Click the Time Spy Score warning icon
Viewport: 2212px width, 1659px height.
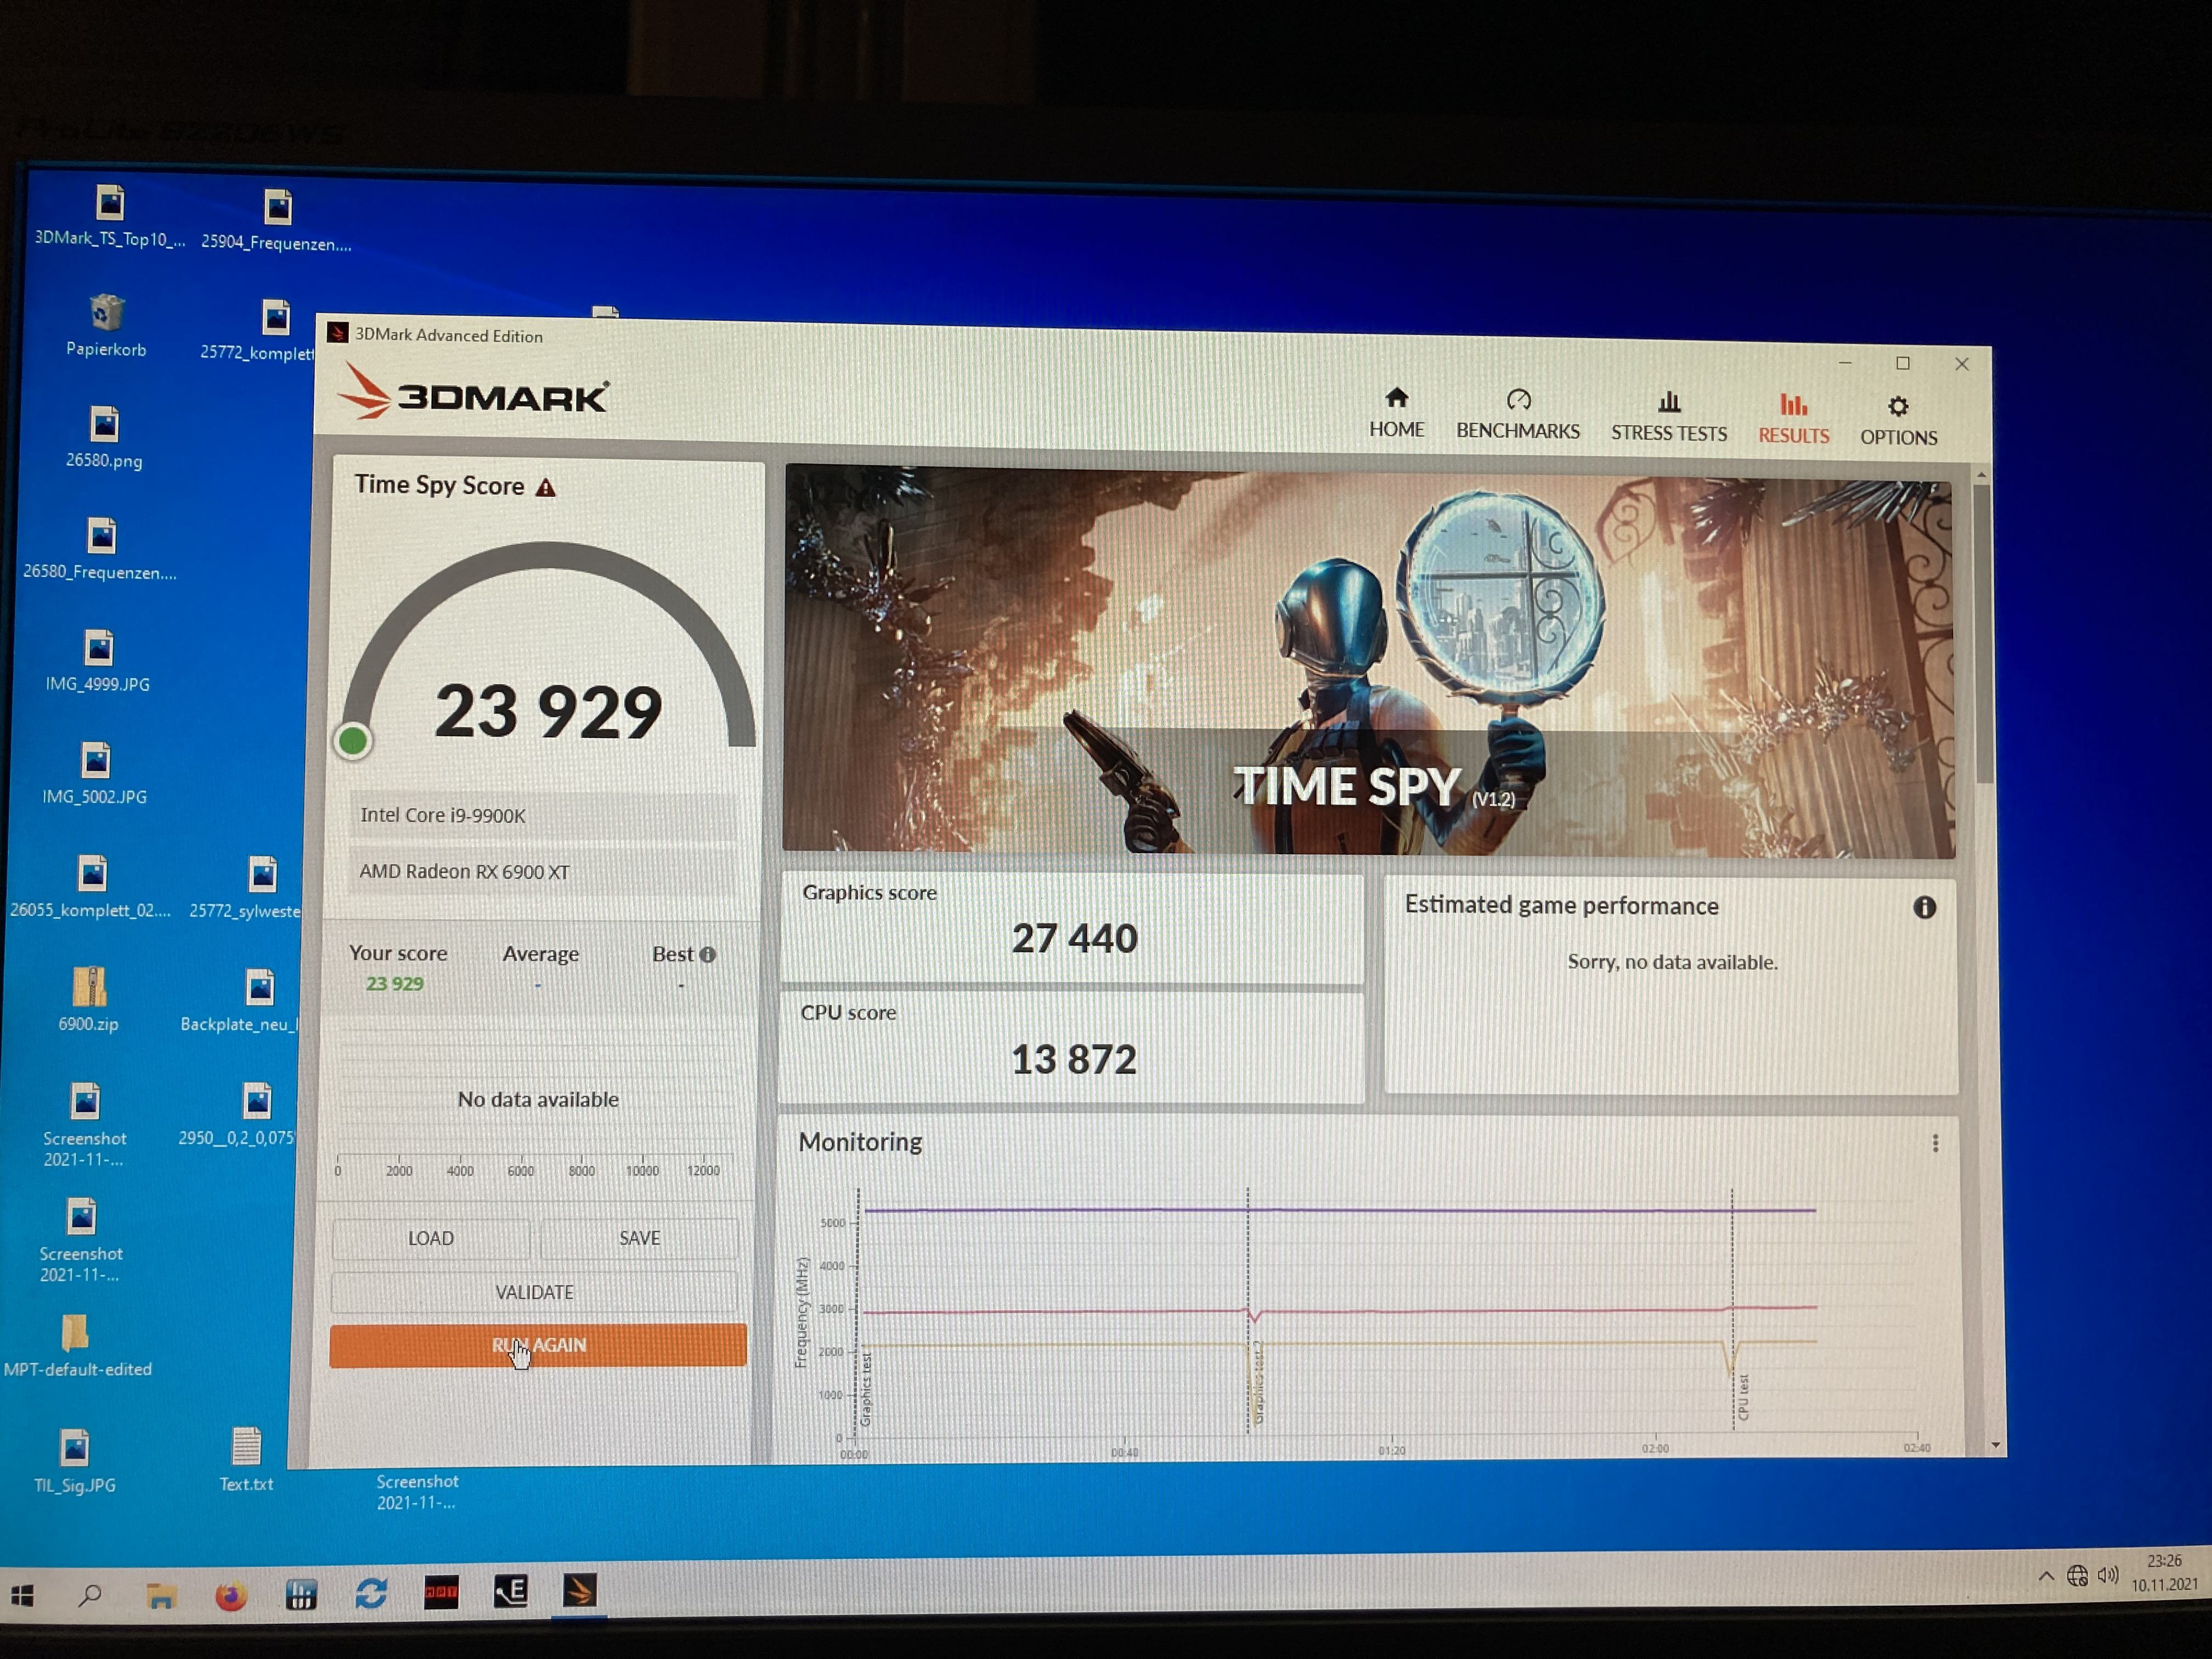click(x=545, y=487)
